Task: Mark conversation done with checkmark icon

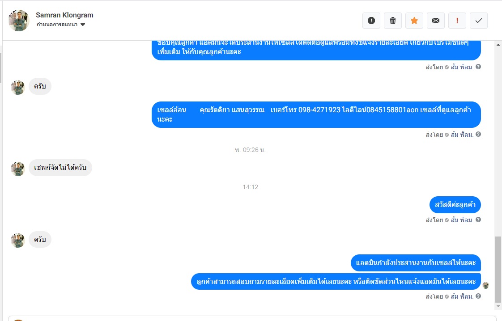Action: tap(478, 21)
